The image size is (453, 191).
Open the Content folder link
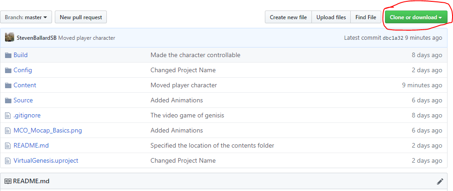[25, 85]
